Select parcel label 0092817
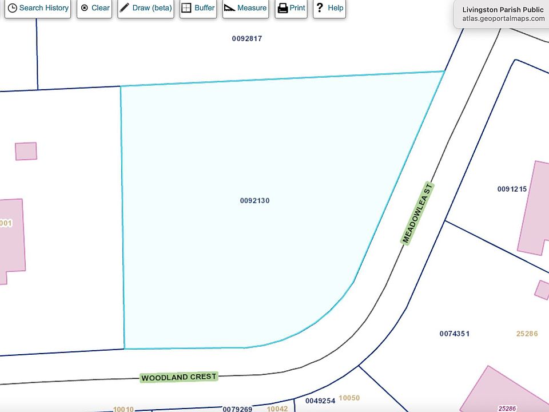This screenshot has width=549, height=412. [247, 38]
